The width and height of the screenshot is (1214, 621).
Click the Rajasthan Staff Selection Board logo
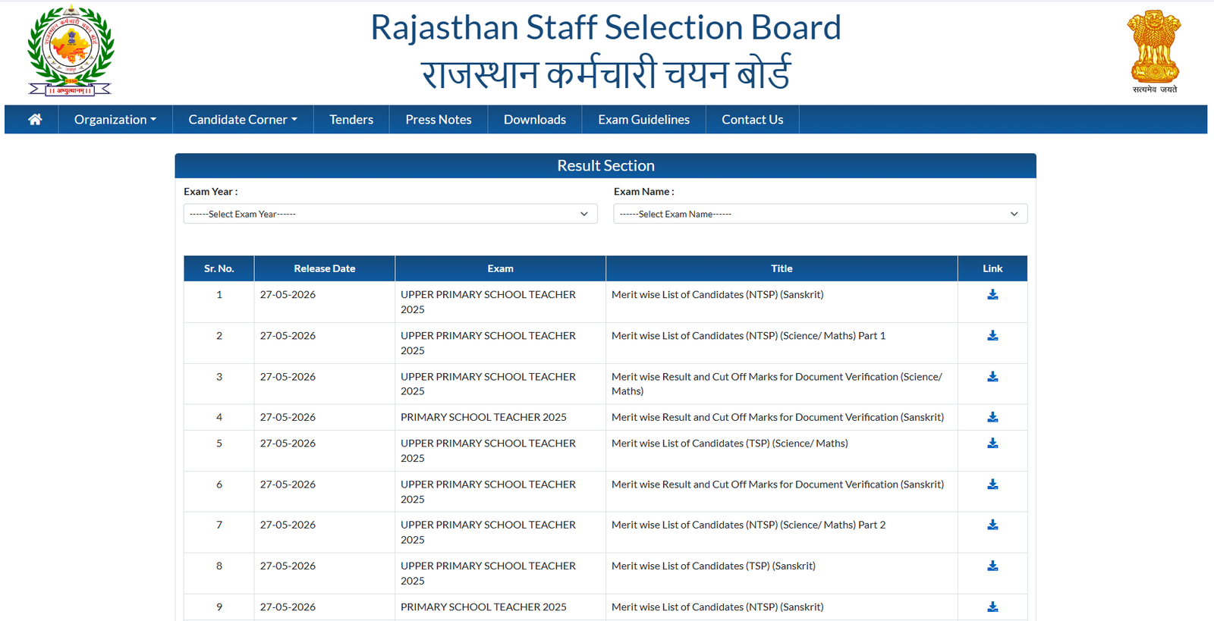[x=71, y=51]
